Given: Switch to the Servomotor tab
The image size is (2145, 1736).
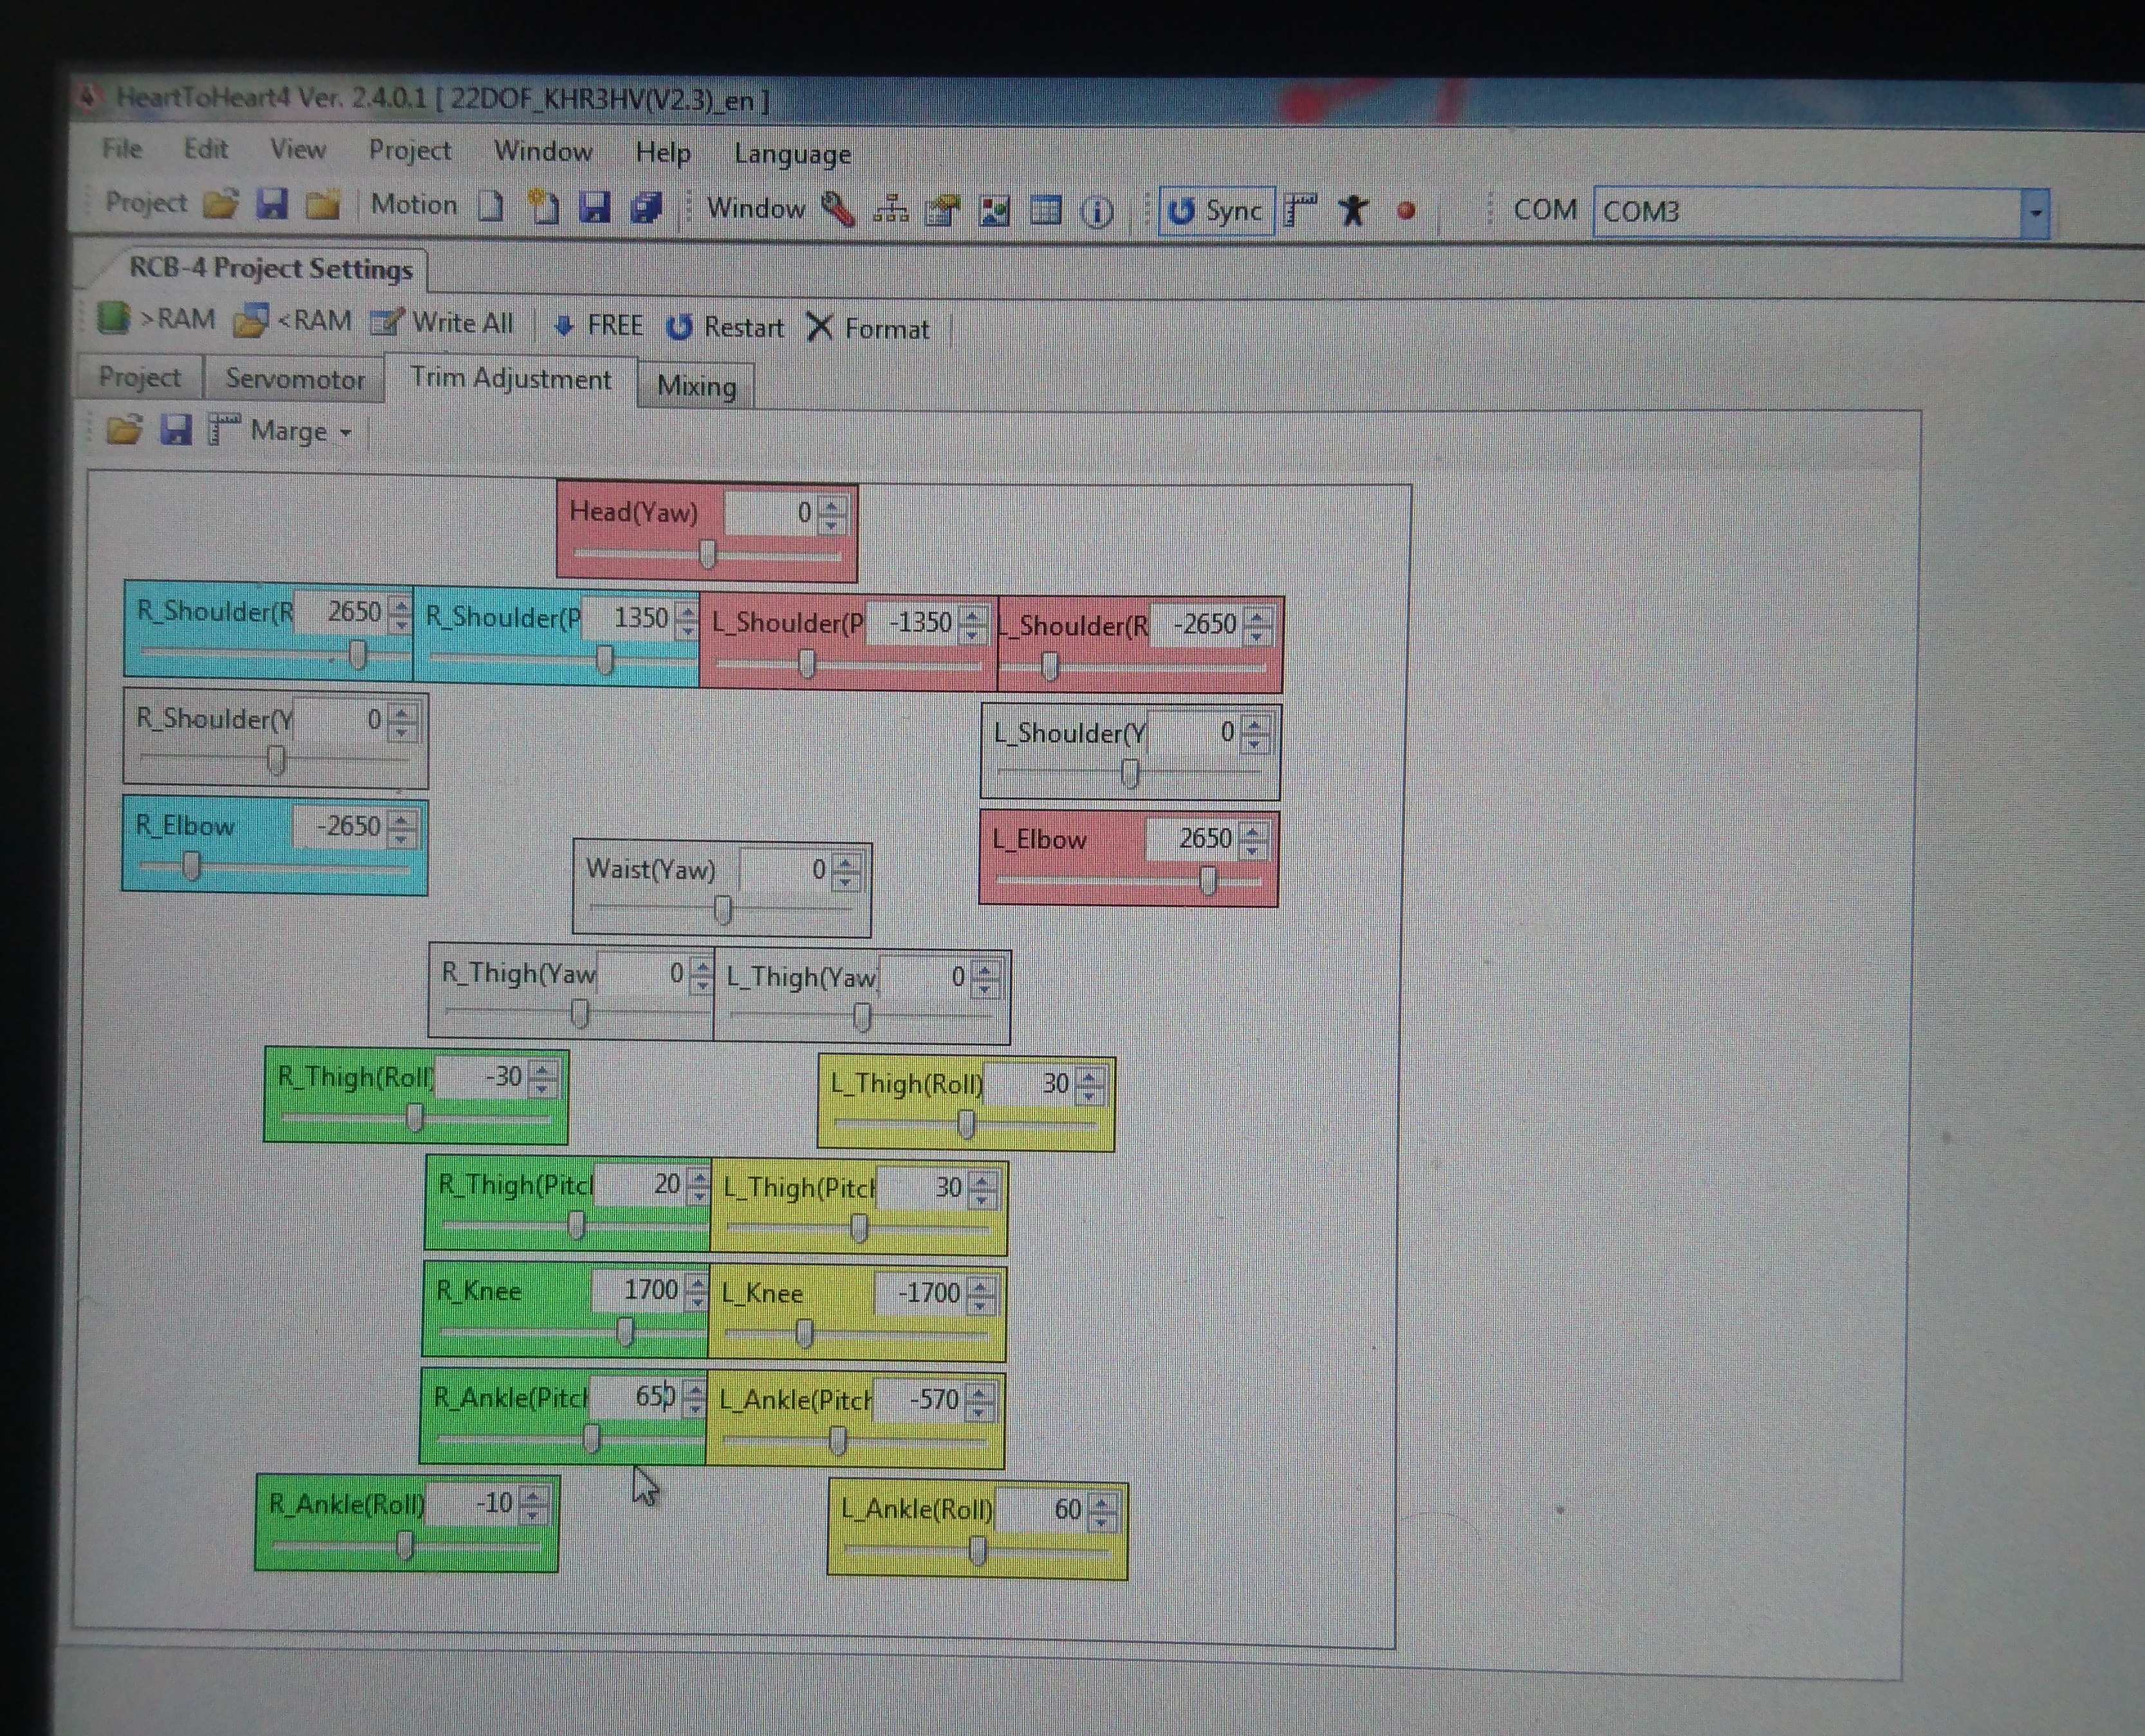Looking at the screenshot, I should pyautogui.click(x=294, y=379).
